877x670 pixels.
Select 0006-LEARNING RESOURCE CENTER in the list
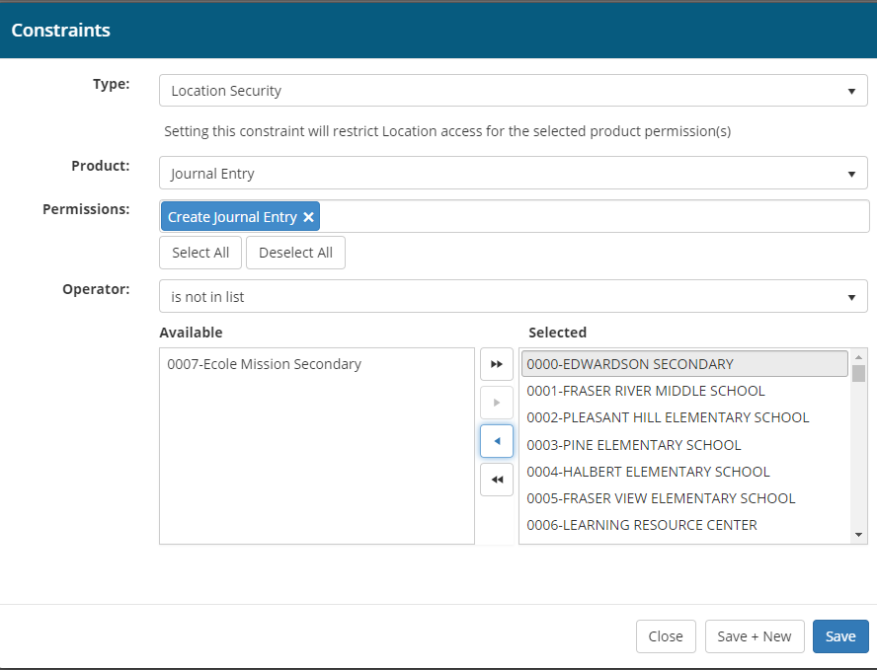point(642,525)
